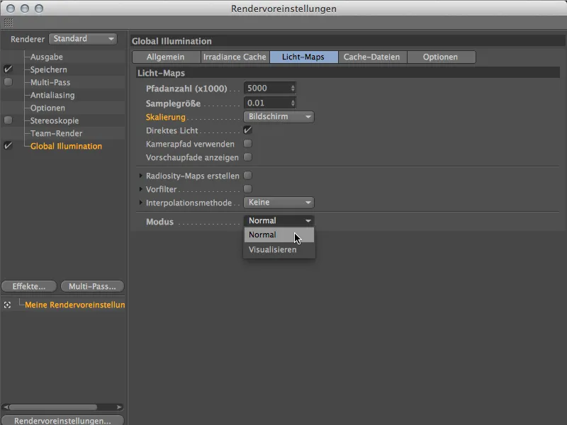Click the grip icon below the title bar
The image size is (567, 425).
(x=9, y=23)
